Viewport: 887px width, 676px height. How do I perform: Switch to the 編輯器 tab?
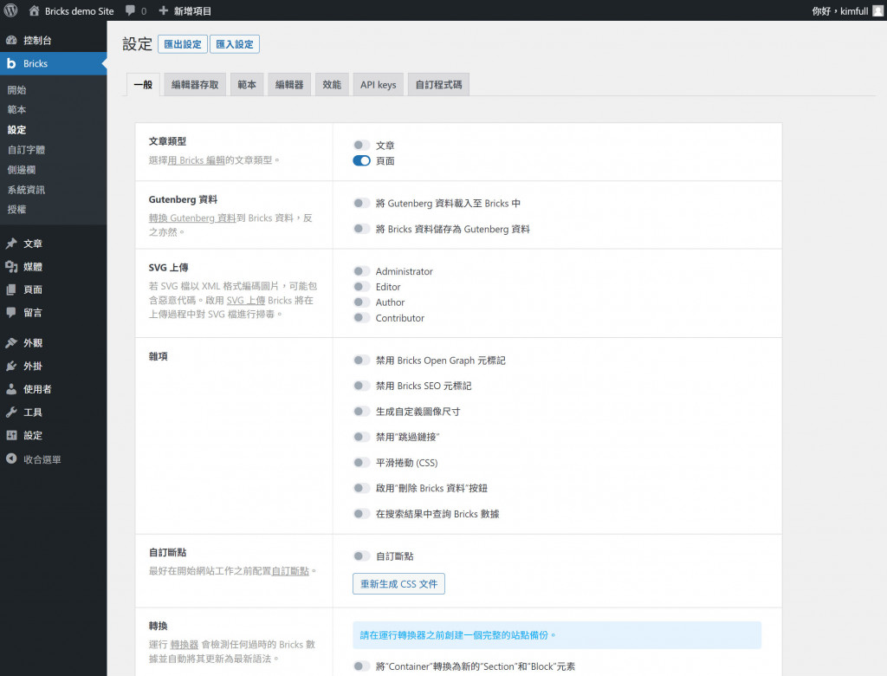point(289,84)
